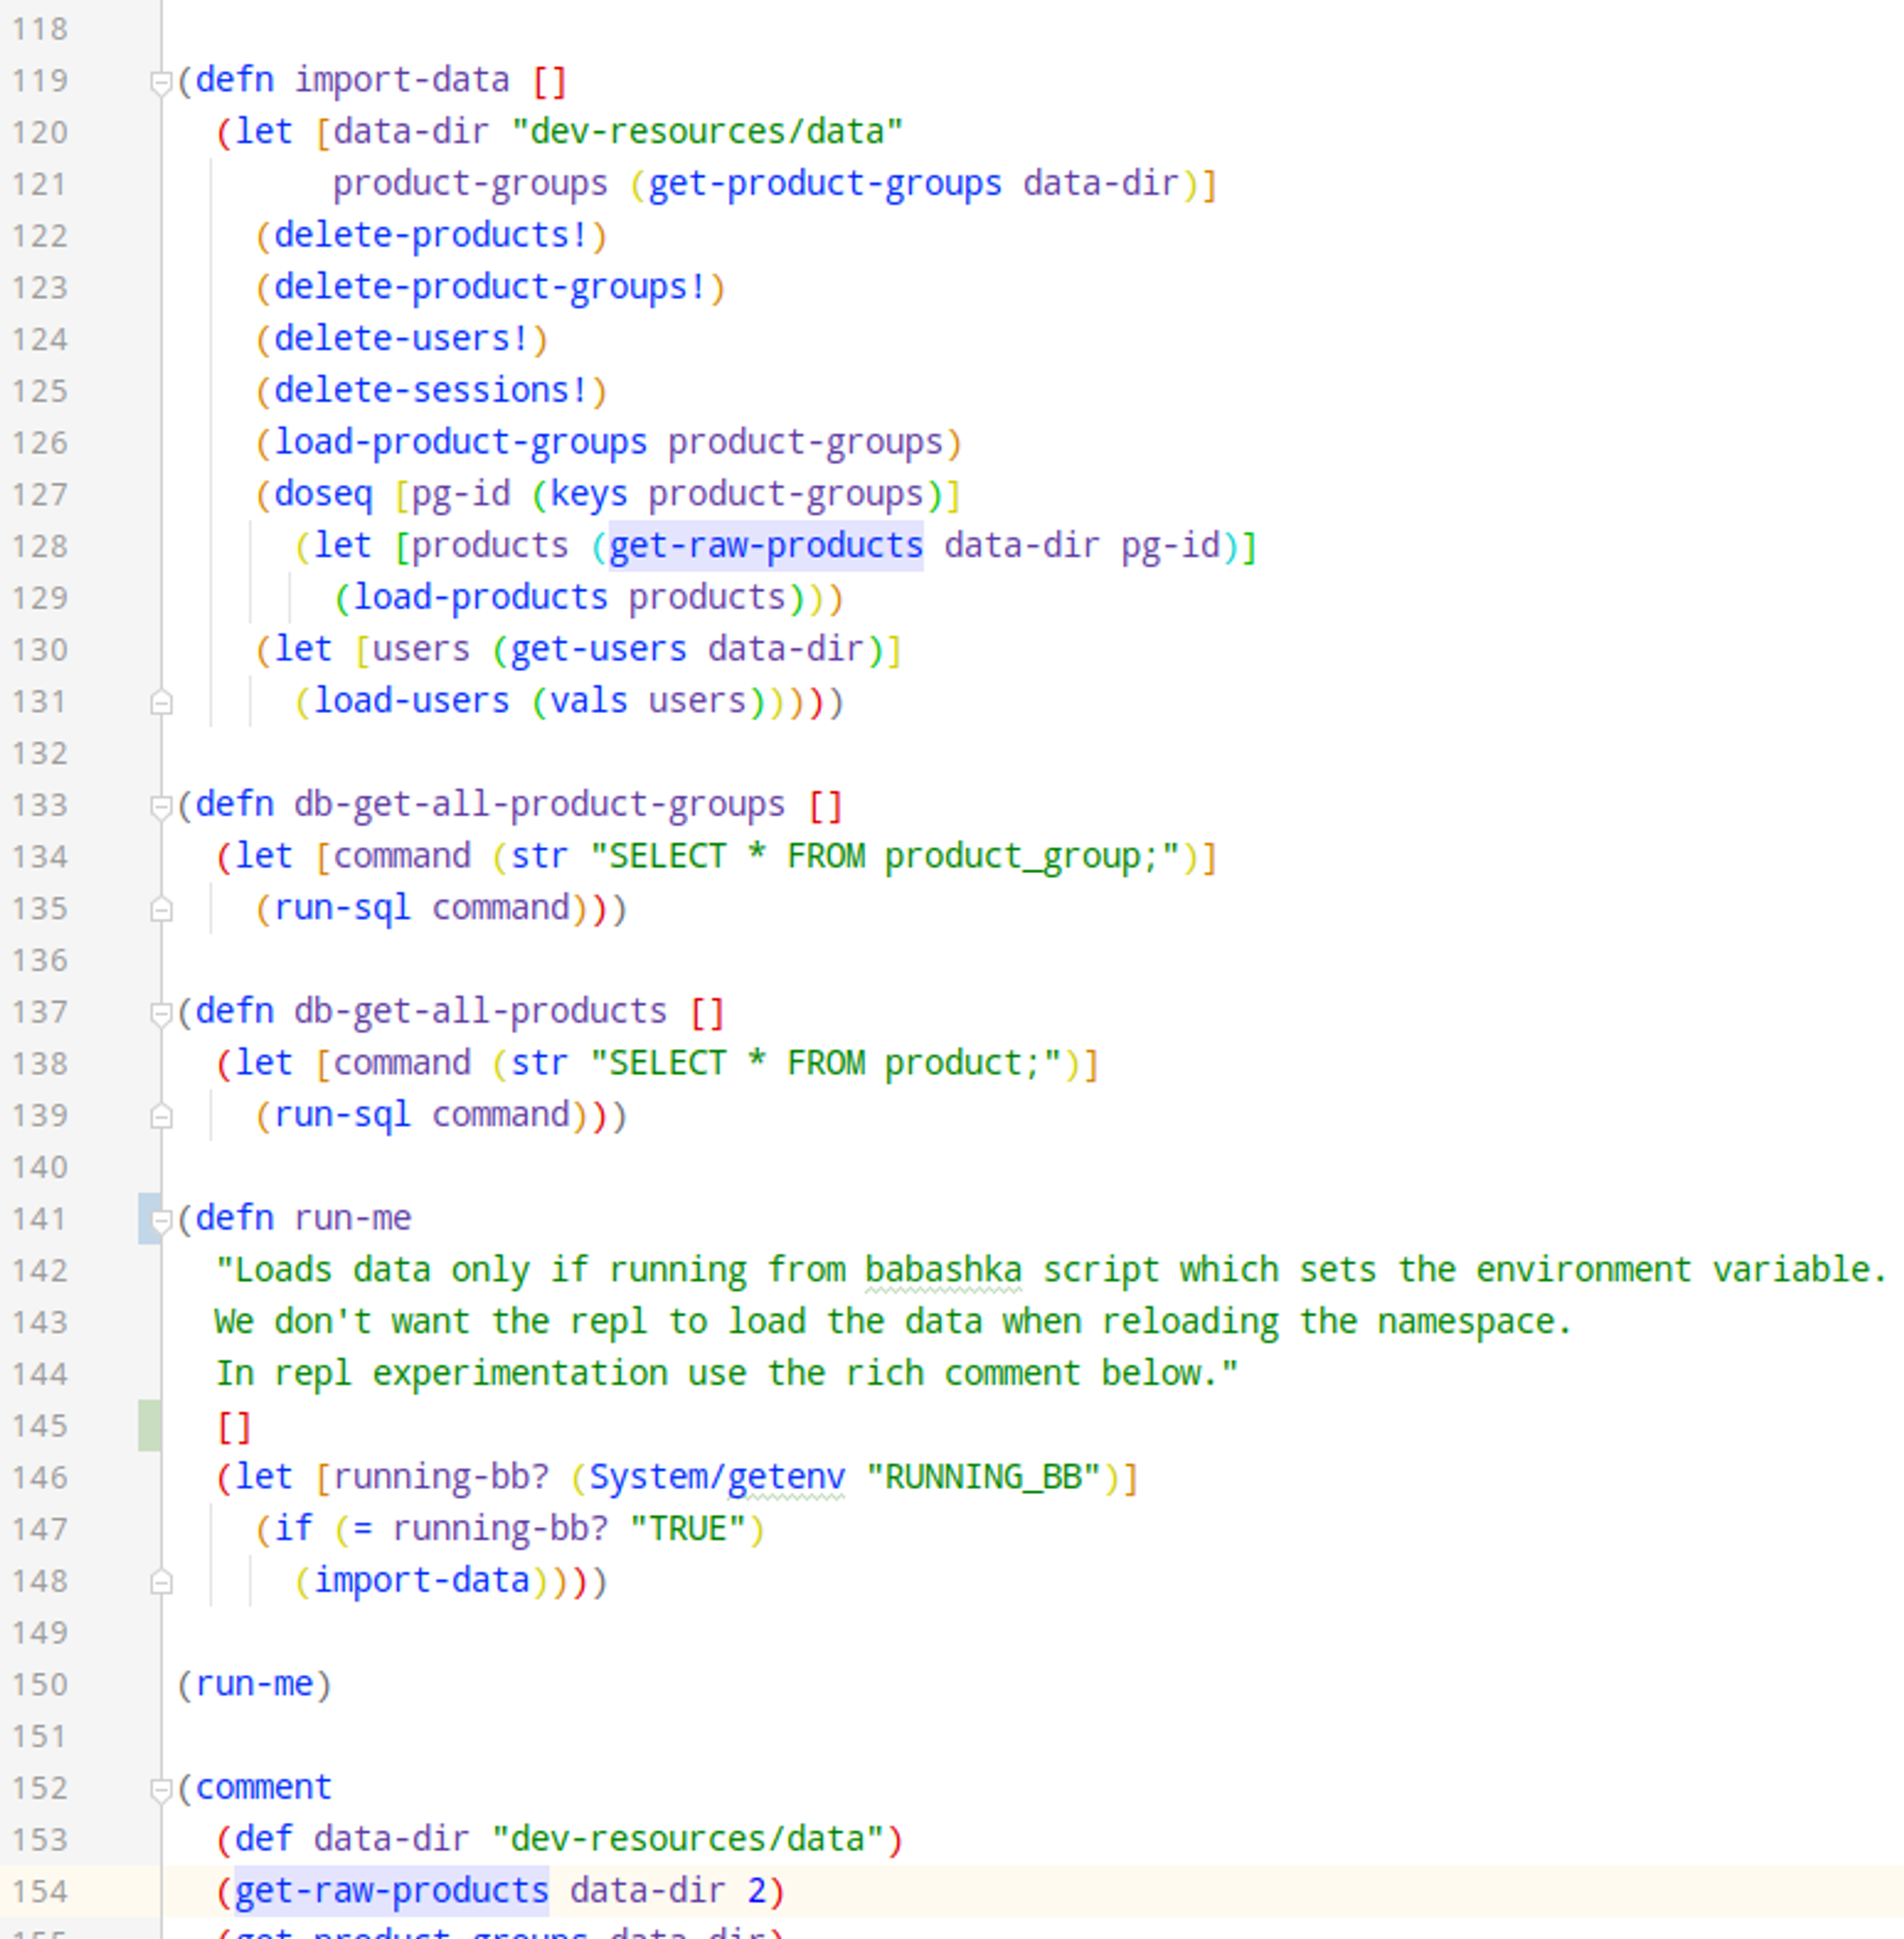Click line number 128 in the gutter
The image size is (1904, 1939).
click(x=40, y=547)
